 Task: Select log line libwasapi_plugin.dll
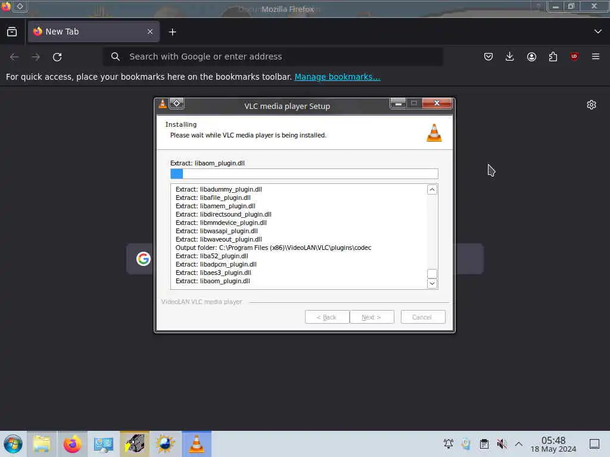(217, 231)
